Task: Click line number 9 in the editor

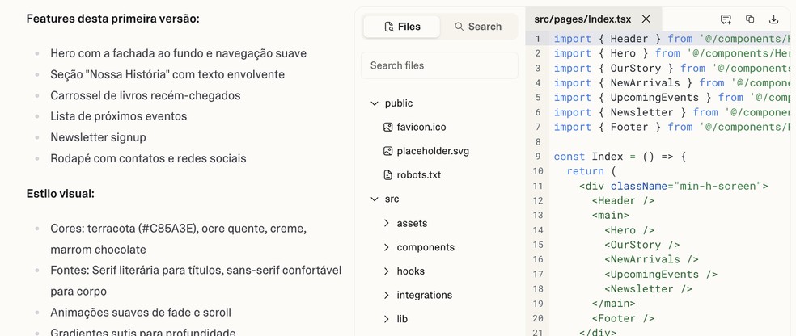Action: click(538, 157)
